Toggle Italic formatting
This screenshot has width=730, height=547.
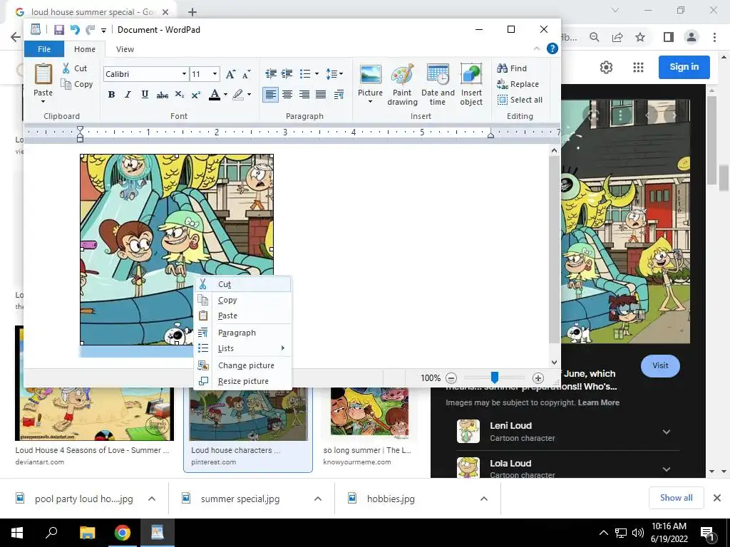pos(128,95)
